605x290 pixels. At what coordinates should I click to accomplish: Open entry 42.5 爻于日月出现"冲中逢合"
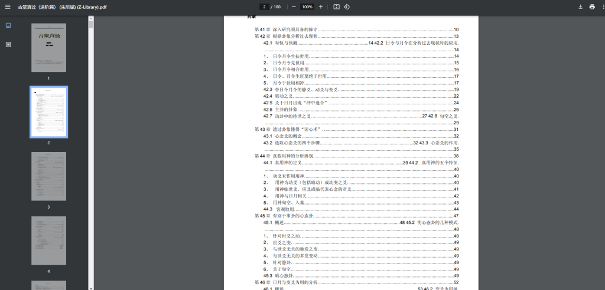pos(361,103)
